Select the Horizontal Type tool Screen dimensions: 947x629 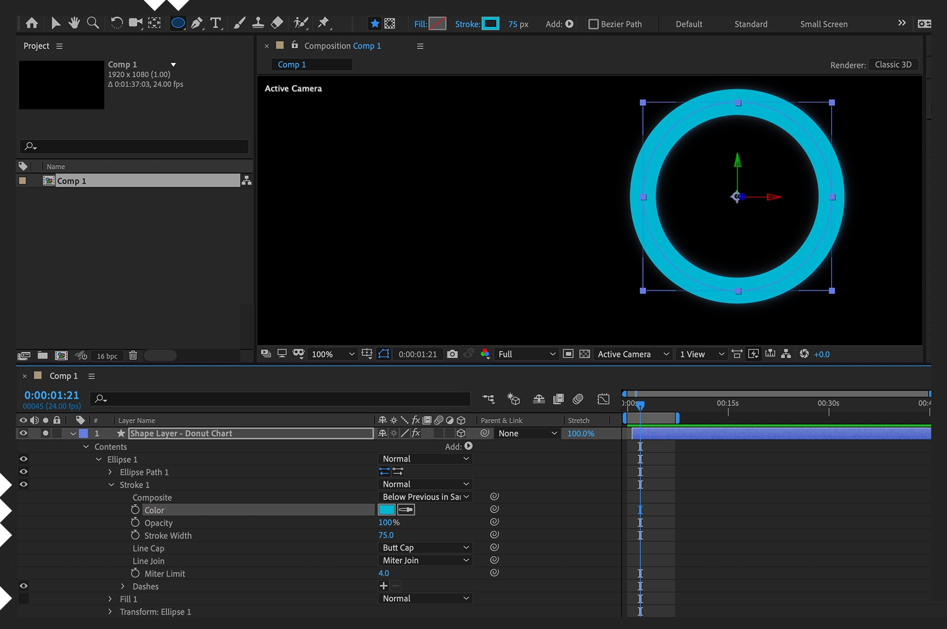point(215,23)
